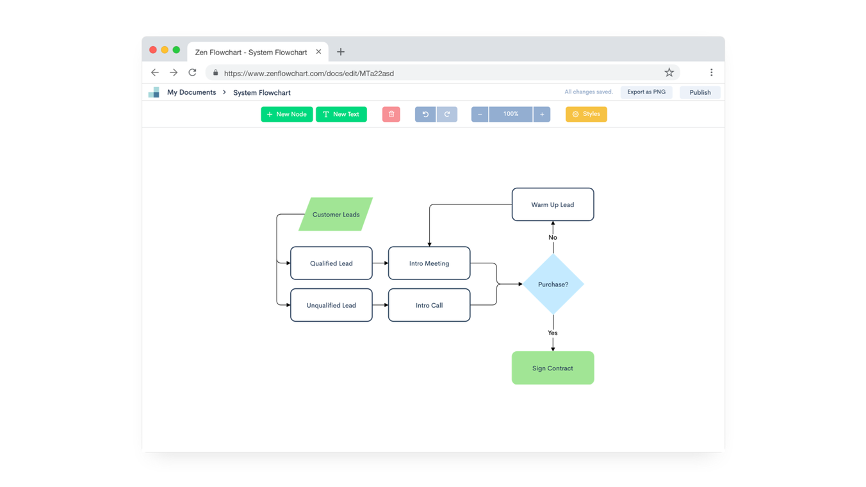Expand the My Documents breadcrumb
The width and height of the screenshot is (866, 487).
(x=191, y=92)
